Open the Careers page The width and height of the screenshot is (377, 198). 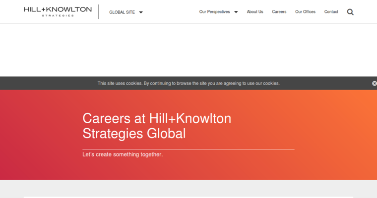[x=279, y=12]
